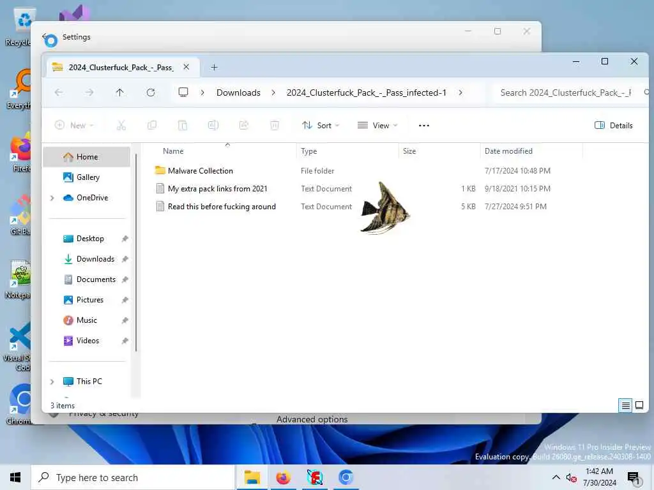Click the Delete trash icon

point(275,126)
